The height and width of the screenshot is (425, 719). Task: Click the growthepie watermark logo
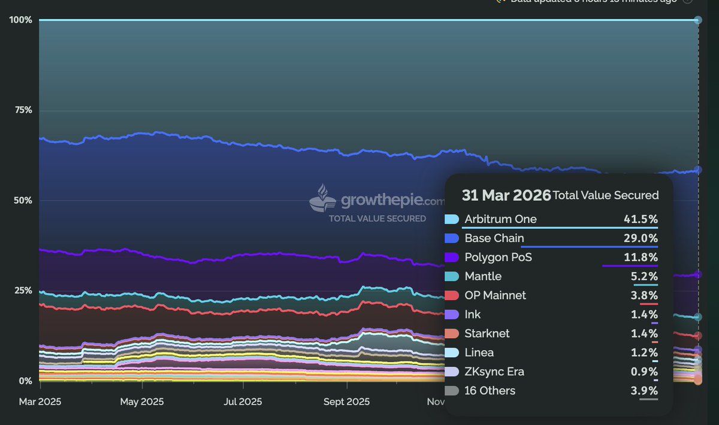pos(322,199)
